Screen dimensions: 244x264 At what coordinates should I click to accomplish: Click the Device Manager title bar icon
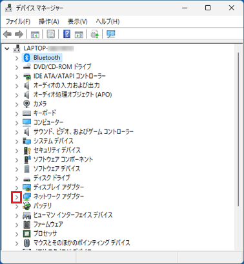tap(8, 8)
